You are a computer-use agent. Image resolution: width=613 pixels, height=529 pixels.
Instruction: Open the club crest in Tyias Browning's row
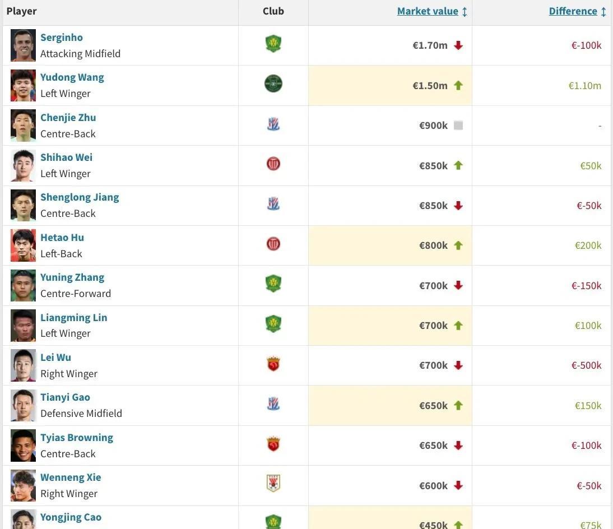[273, 444]
